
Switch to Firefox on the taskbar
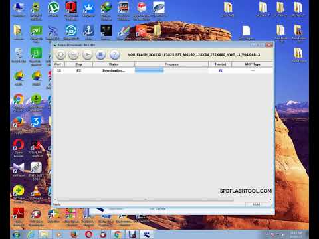coord(74,234)
